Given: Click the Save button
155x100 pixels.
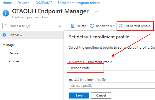Looking at the screenshot, I should pos(79,96).
